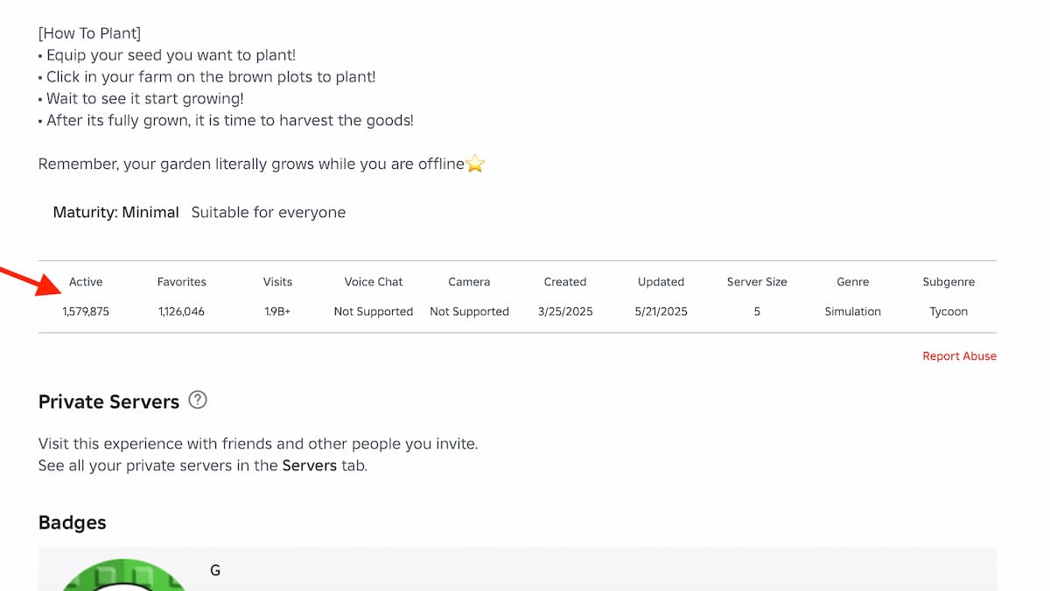Click the Updated date 5/21/2025
Viewport: 1050px width, 591px height.
661,312
